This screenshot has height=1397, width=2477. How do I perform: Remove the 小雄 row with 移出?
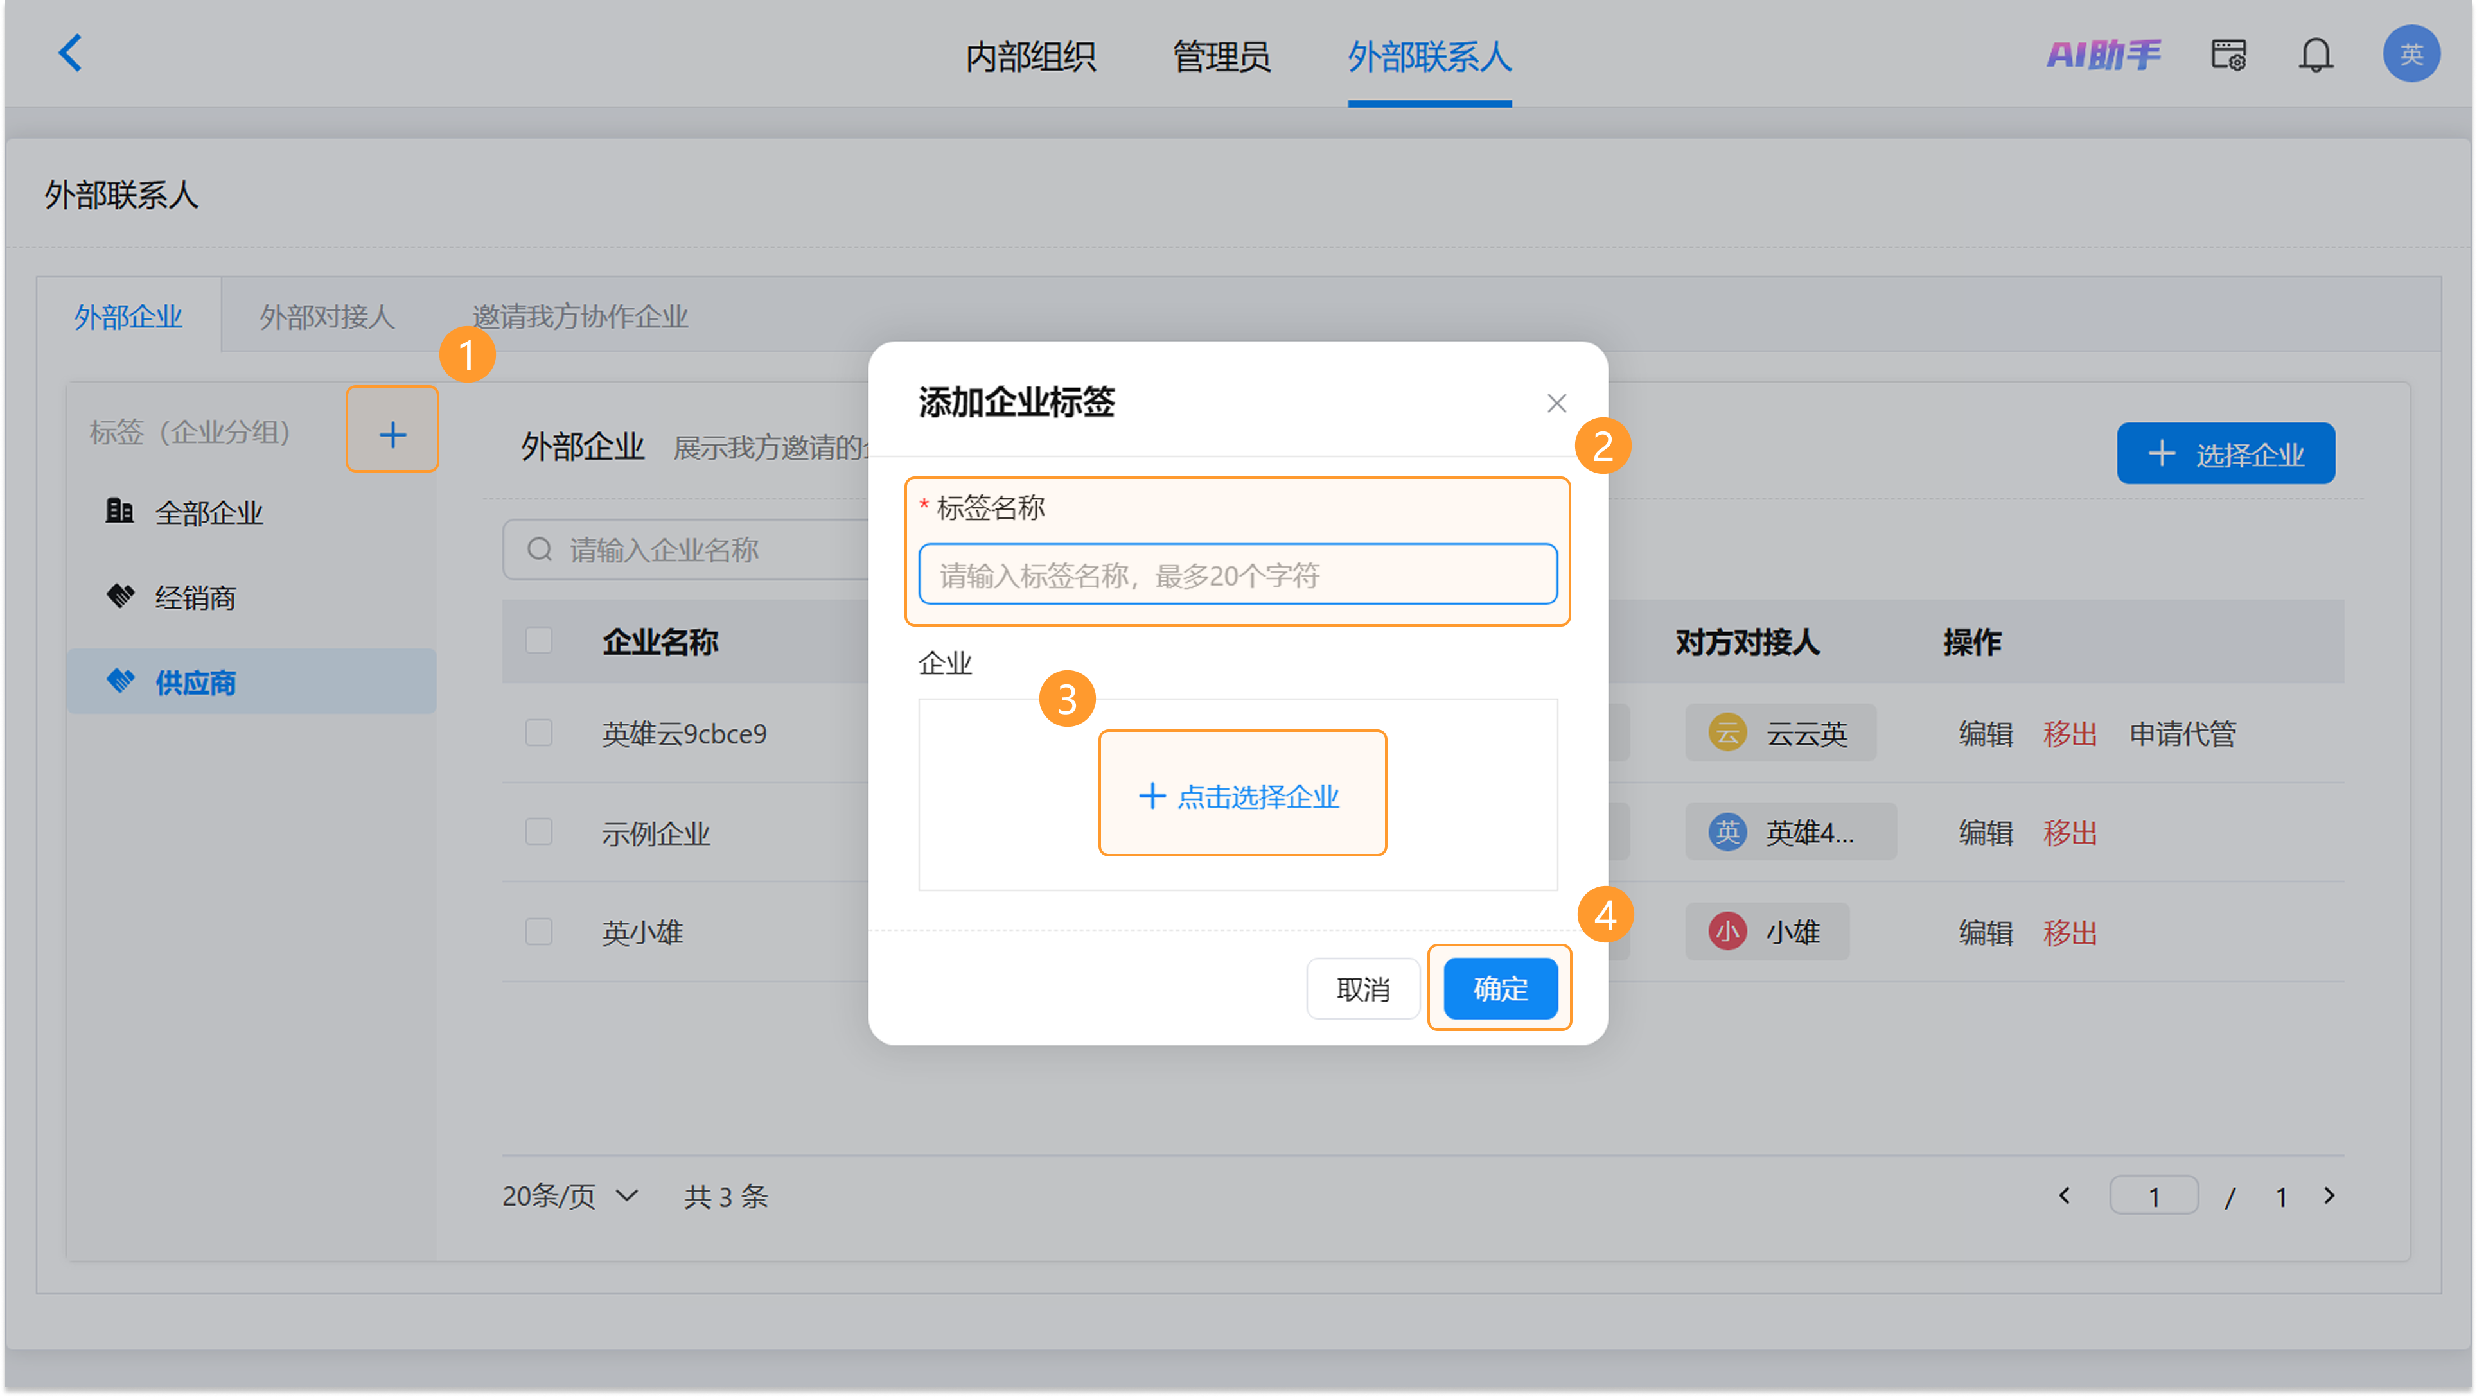(2070, 932)
